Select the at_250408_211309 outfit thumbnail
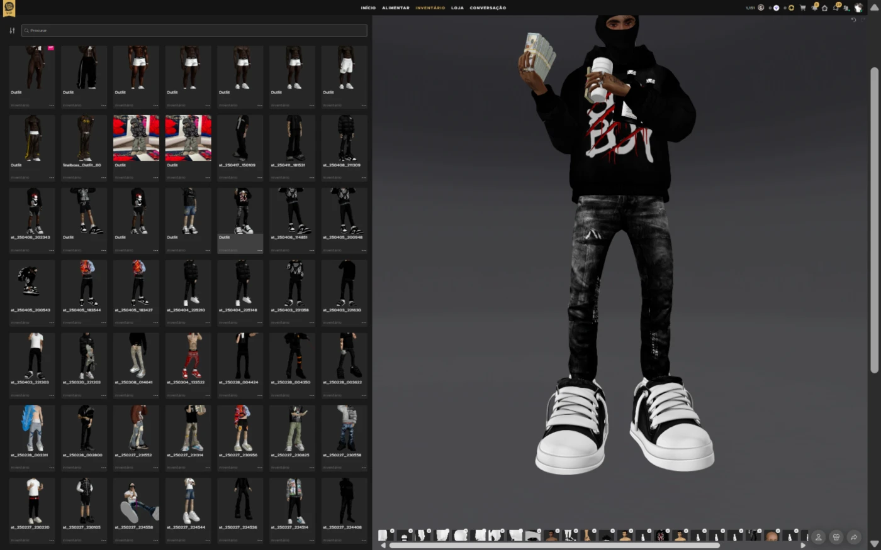The image size is (881, 550). click(x=344, y=138)
